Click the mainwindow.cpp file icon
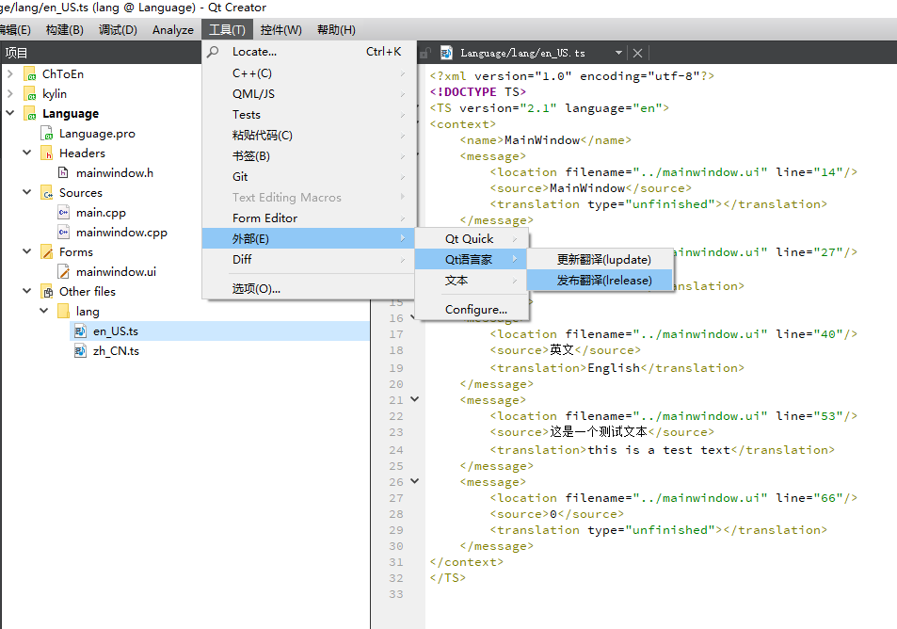Image resolution: width=897 pixels, height=629 pixels. tap(63, 233)
